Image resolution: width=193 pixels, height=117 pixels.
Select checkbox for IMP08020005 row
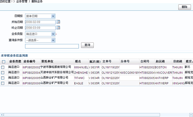pos(3,78)
